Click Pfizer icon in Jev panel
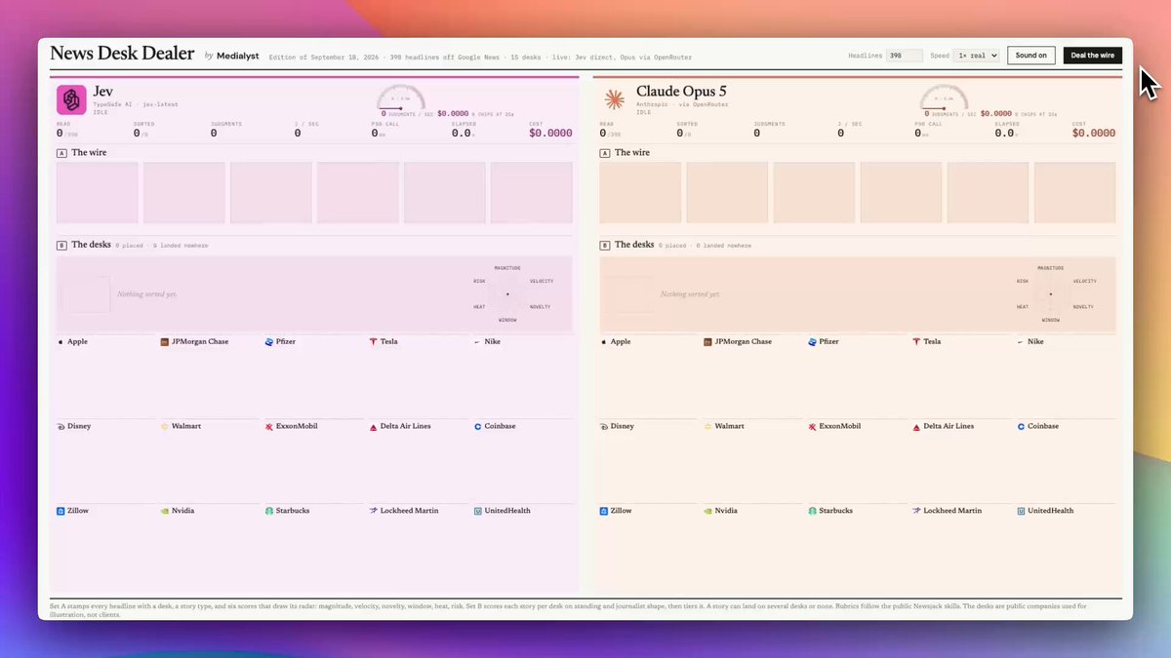The image size is (1171, 658). point(269,342)
